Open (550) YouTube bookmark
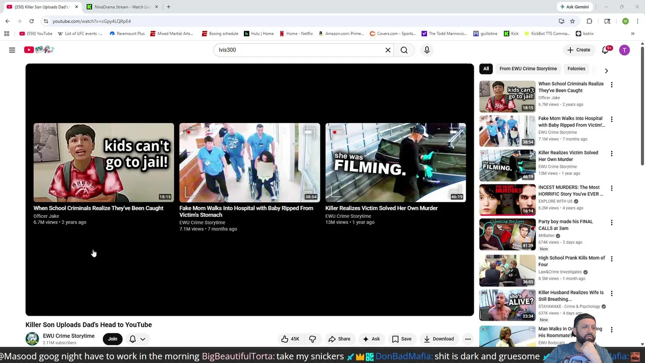The width and height of the screenshot is (645, 363). [36, 34]
